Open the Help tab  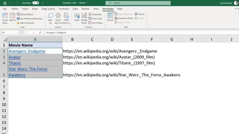point(119,9)
